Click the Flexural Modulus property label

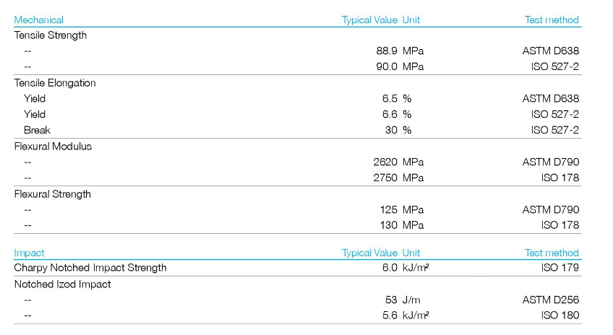pyautogui.click(x=53, y=147)
